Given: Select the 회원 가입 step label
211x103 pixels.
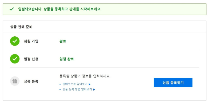Looking at the screenshot, I should (31, 41).
